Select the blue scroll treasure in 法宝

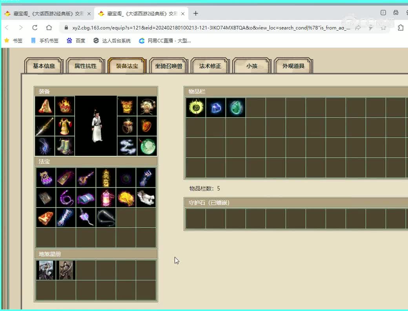(x=86, y=198)
